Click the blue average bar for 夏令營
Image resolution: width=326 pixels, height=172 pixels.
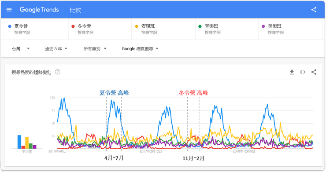tap(19, 142)
